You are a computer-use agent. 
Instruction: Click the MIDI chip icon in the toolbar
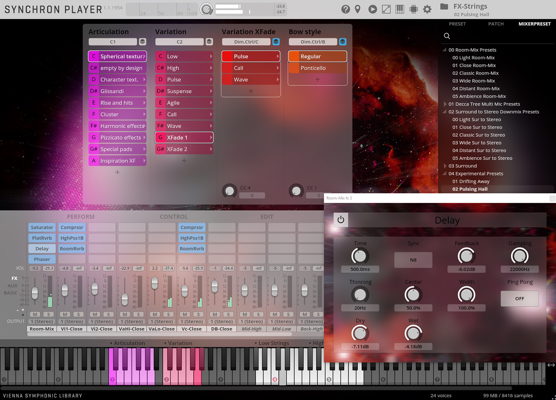click(x=413, y=9)
